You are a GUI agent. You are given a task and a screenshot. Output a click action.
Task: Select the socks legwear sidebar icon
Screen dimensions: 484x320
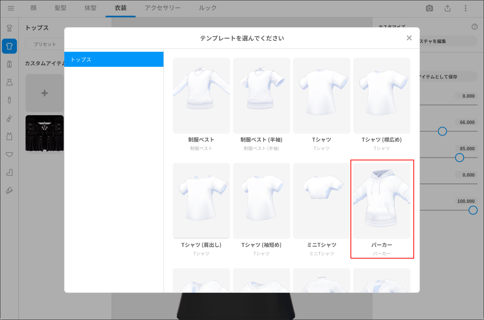coord(10,172)
